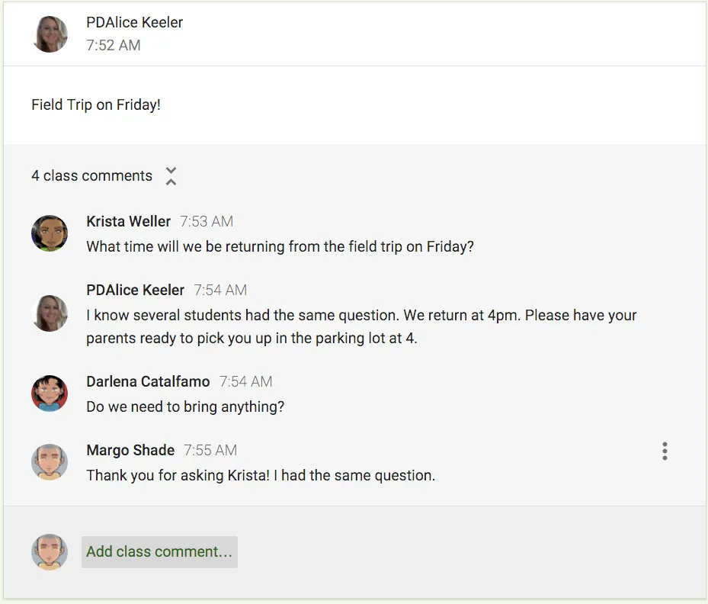Click PDAlice Keeler's avatar in post header
Image resolution: width=708 pixels, height=604 pixels.
tap(50, 34)
